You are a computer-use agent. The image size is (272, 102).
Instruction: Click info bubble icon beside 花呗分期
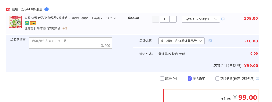coord(258,79)
